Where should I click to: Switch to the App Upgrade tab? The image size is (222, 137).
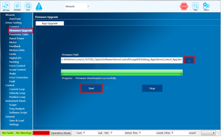pos(50,23)
